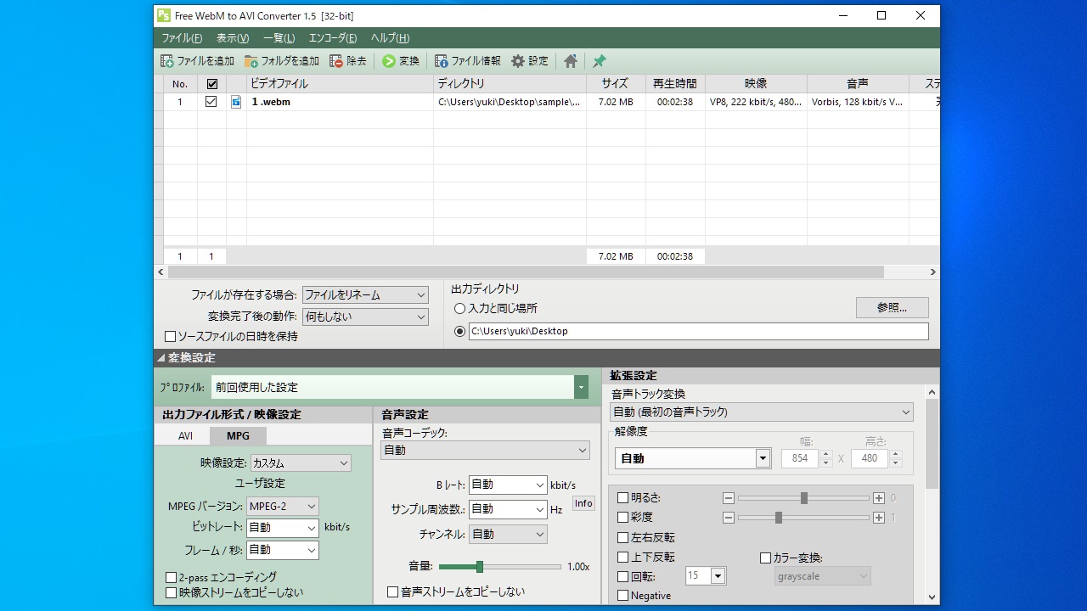Enable the 左右反転 checkbox
The height and width of the screenshot is (611, 1087).
[x=622, y=538]
